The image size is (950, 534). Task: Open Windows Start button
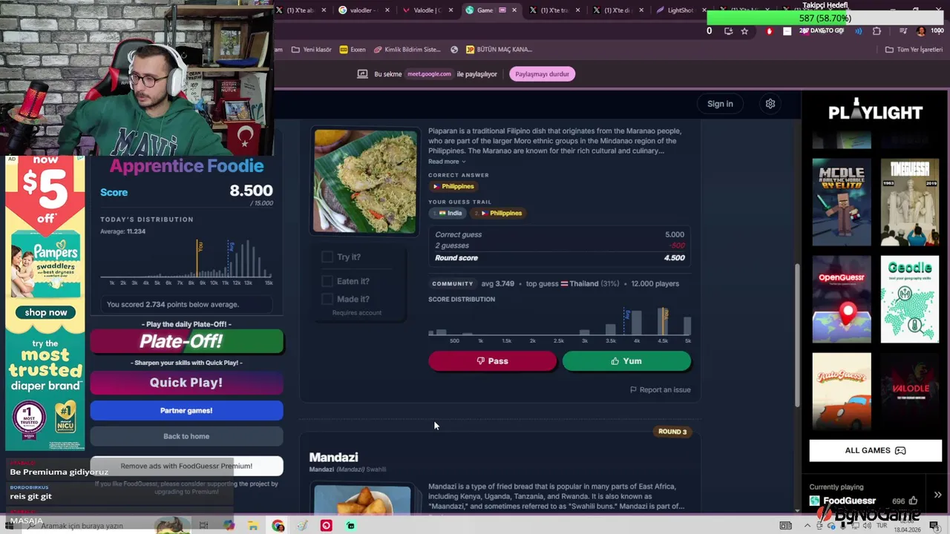click(x=10, y=526)
